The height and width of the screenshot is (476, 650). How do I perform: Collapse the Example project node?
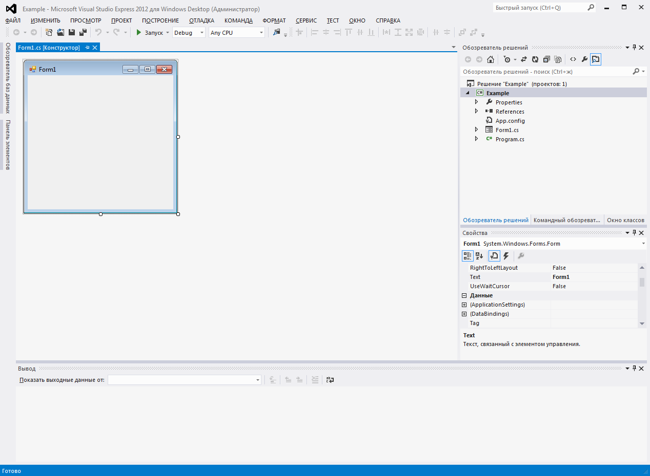tap(467, 93)
